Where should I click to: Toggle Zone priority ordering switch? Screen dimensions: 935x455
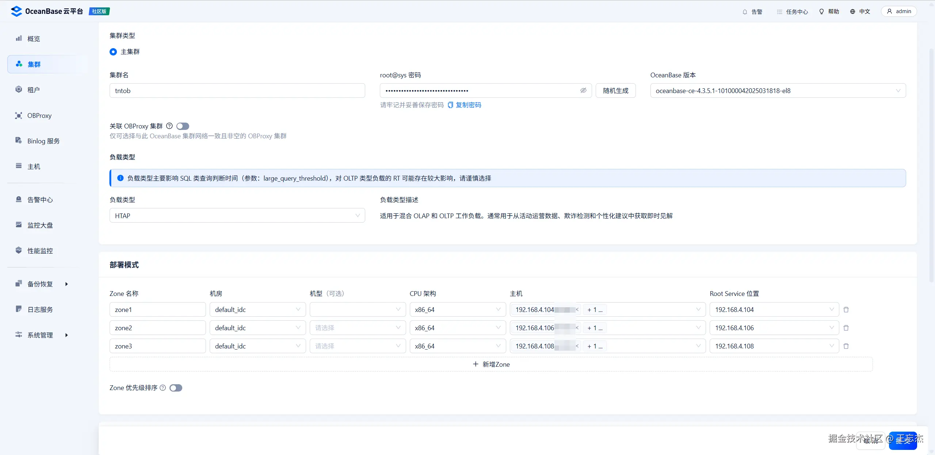176,388
